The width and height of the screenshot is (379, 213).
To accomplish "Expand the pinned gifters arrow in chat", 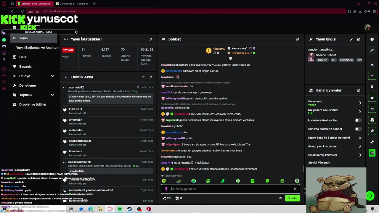I will [x=230, y=59].
